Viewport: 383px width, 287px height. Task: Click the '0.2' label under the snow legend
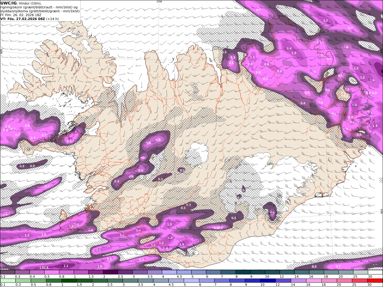coord(3,277)
